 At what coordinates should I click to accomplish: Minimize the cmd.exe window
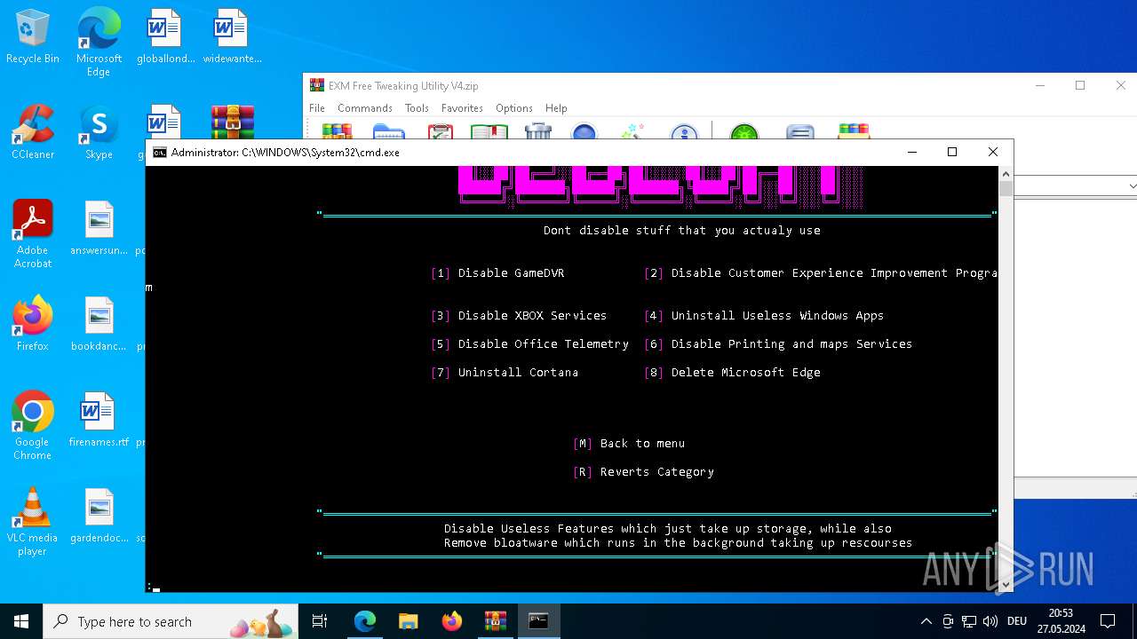pyautogui.click(x=911, y=153)
